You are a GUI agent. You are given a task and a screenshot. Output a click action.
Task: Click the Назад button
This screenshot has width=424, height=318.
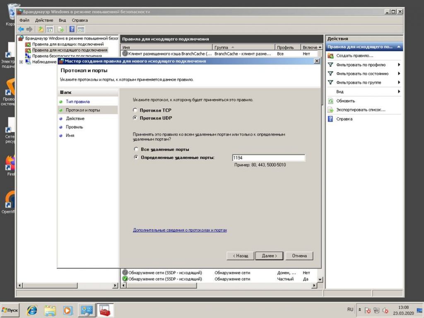(241, 256)
